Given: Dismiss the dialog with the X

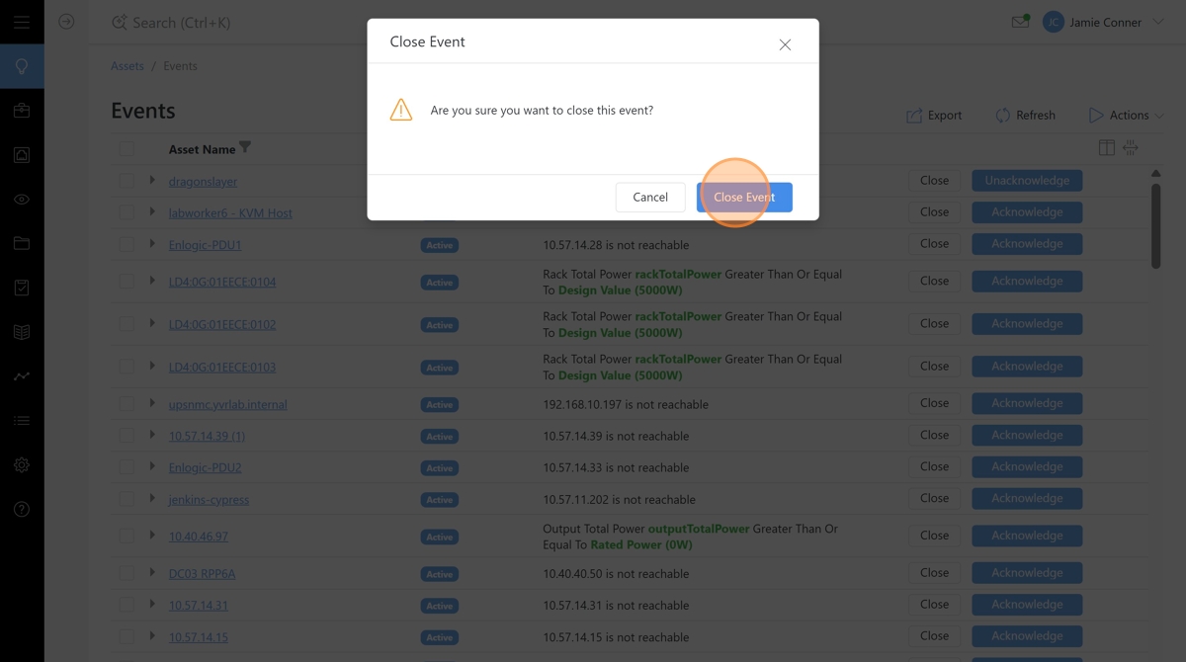Looking at the screenshot, I should click(x=785, y=44).
